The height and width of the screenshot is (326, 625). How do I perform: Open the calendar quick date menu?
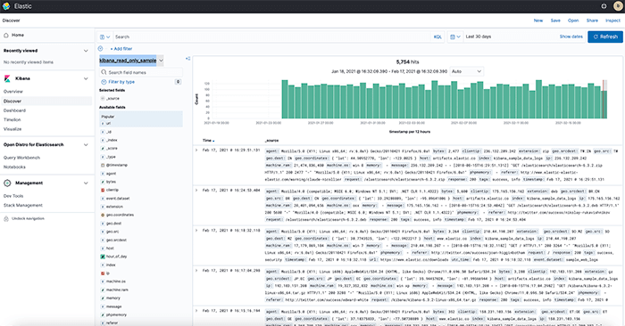454,37
